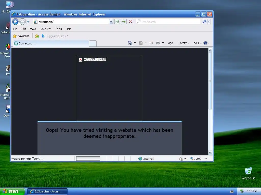Click the Forward arrow button

(23, 22)
